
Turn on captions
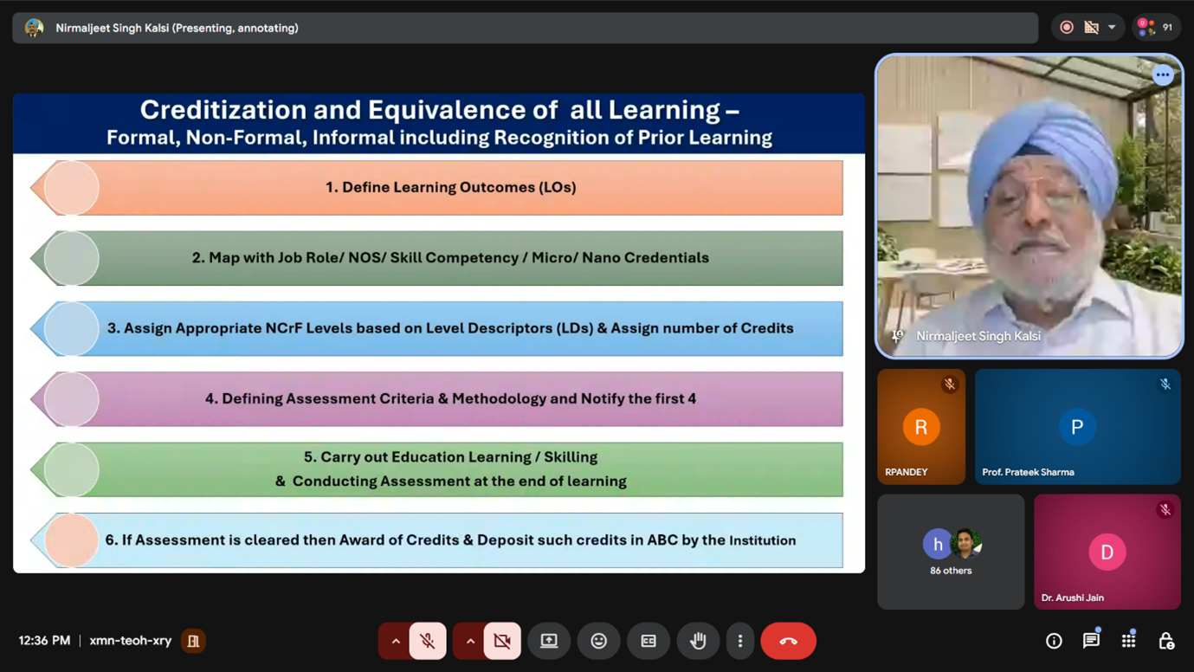(x=649, y=641)
